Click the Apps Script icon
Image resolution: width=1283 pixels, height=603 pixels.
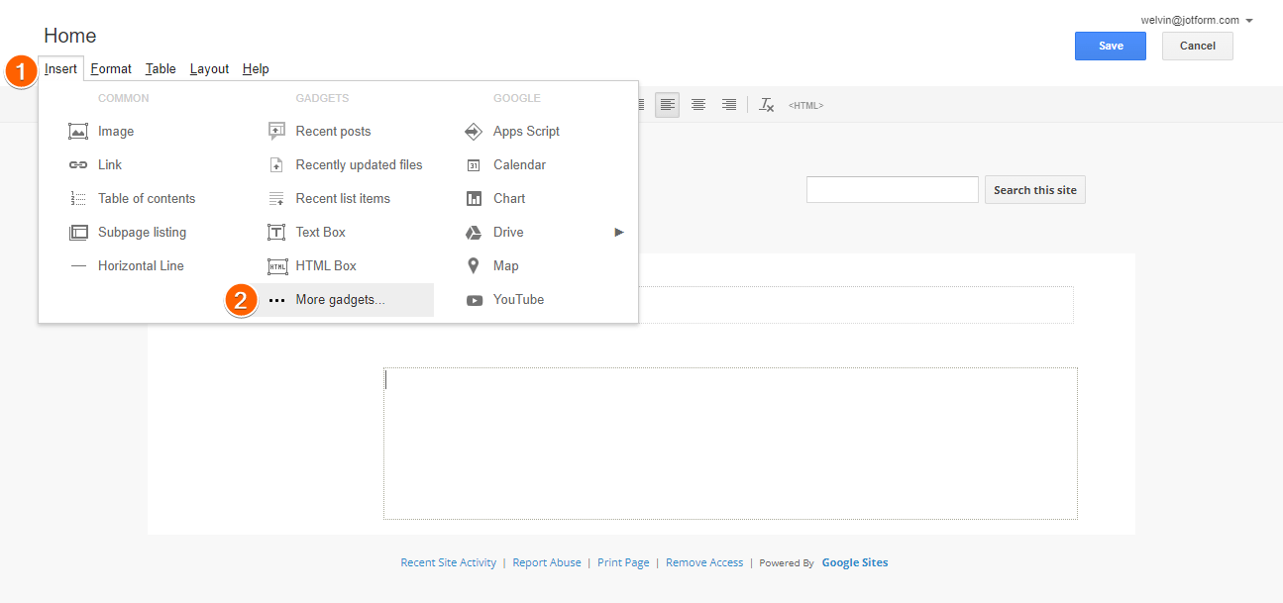(474, 131)
